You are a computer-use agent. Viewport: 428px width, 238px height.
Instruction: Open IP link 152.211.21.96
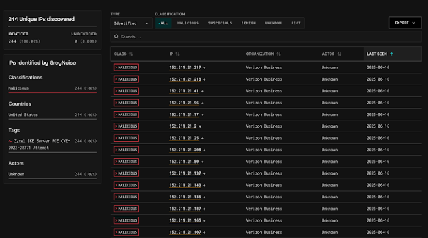click(x=184, y=103)
